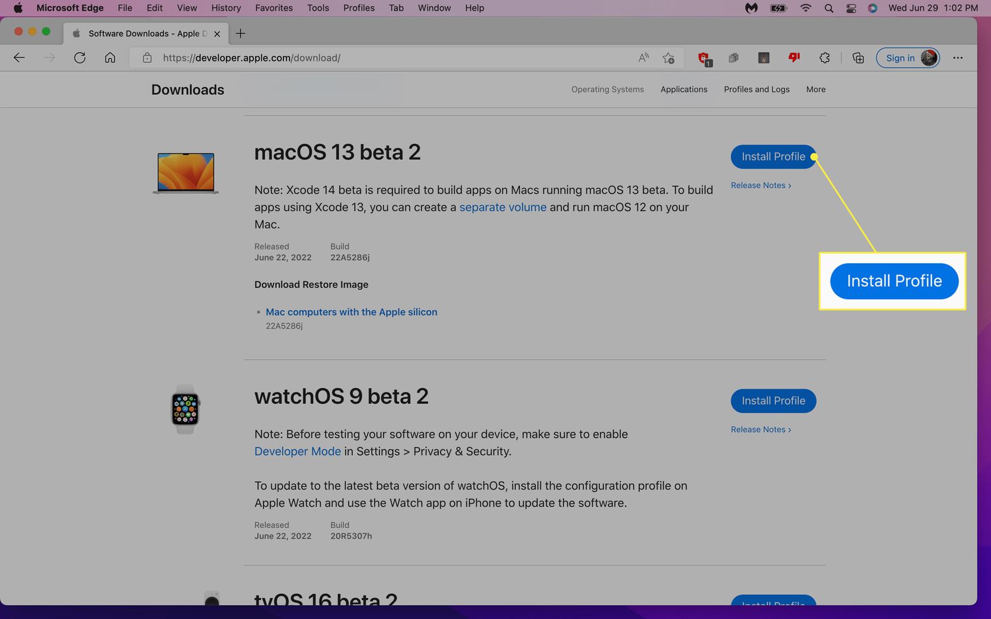The width and height of the screenshot is (991, 619).
Task: Open Release Notes for macOS 13 beta 2
Action: 760,185
